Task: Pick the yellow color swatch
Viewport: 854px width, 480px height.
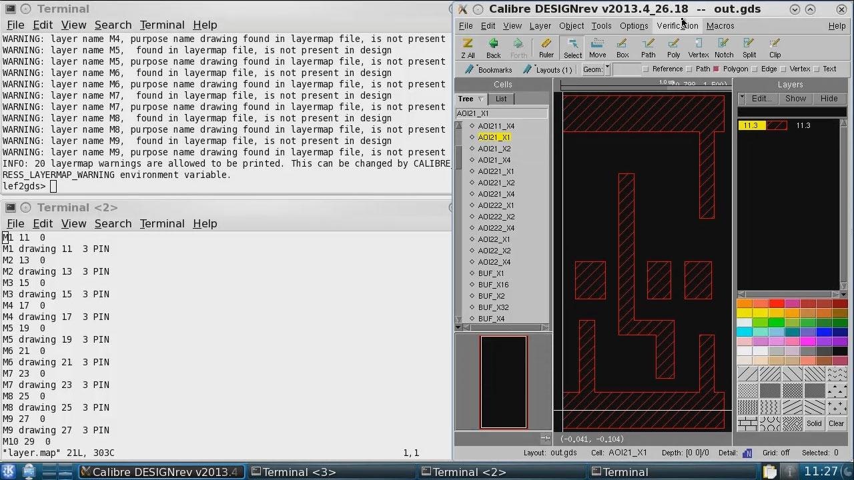Action: click(745, 313)
